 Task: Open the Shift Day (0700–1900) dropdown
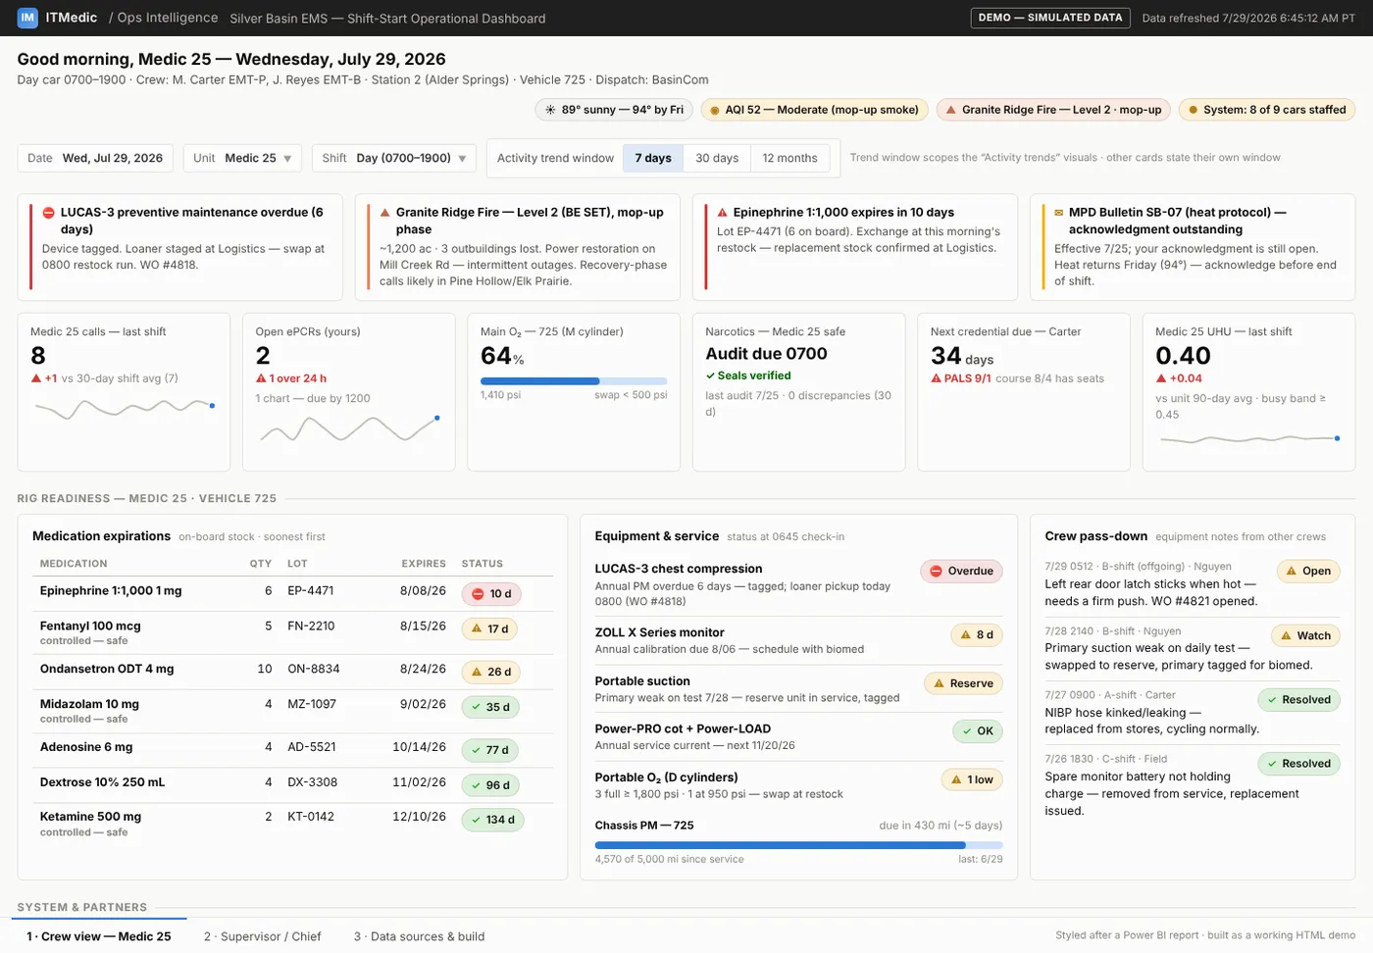(394, 158)
